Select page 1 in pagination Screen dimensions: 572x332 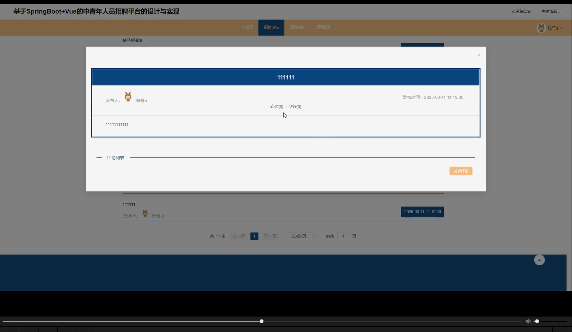pyautogui.click(x=254, y=236)
